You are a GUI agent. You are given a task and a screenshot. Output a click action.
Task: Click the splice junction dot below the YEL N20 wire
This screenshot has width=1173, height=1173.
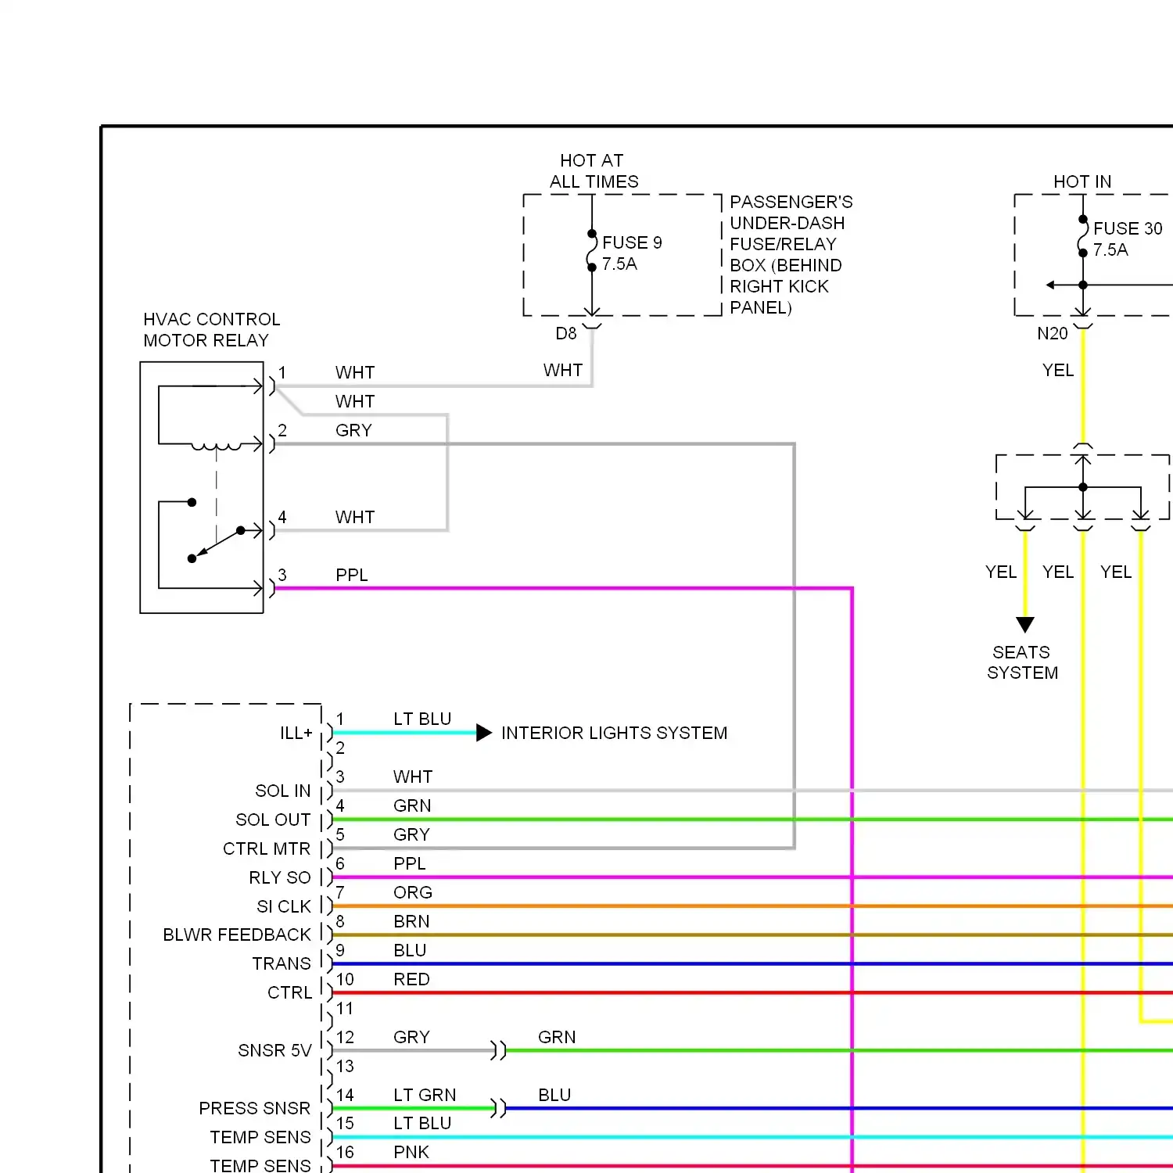(1083, 487)
